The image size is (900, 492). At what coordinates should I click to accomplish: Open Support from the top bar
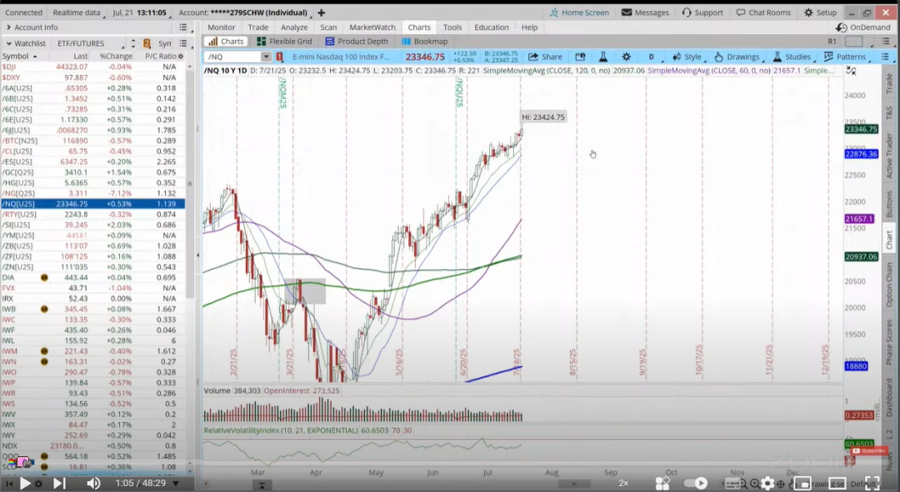click(x=702, y=12)
